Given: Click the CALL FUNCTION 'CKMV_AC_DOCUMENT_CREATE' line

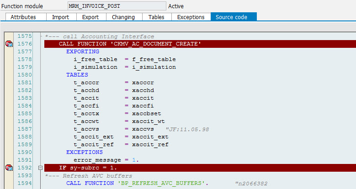Looking at the screenshot, I should coord(130,44).
